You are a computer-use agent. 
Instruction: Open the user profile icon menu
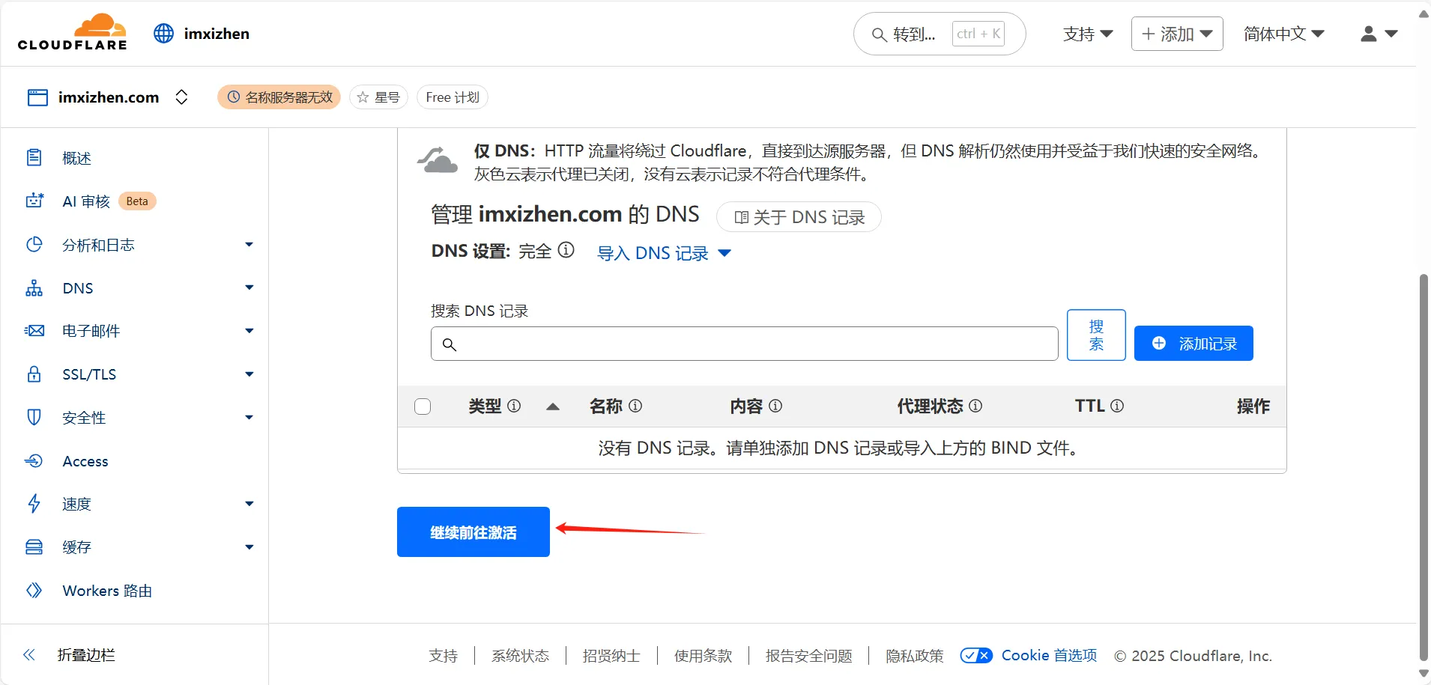1379,34
